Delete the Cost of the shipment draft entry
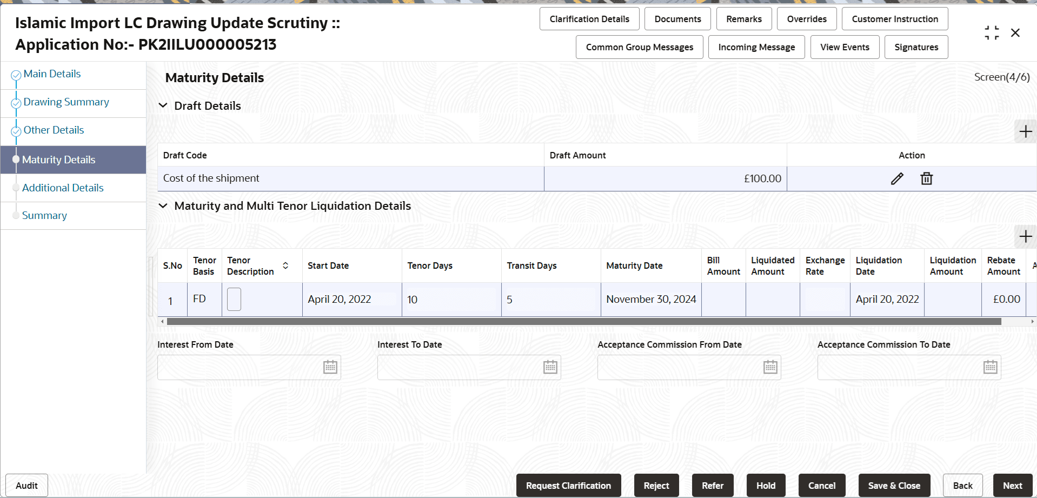This screenshot has height=498, width=1037. click(926, 178)
